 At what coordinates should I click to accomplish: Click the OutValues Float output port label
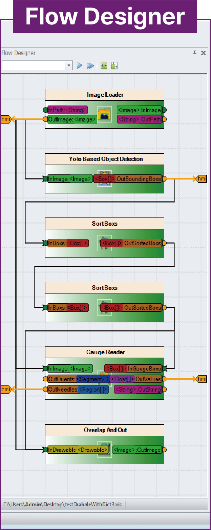[x=135, y=379]
